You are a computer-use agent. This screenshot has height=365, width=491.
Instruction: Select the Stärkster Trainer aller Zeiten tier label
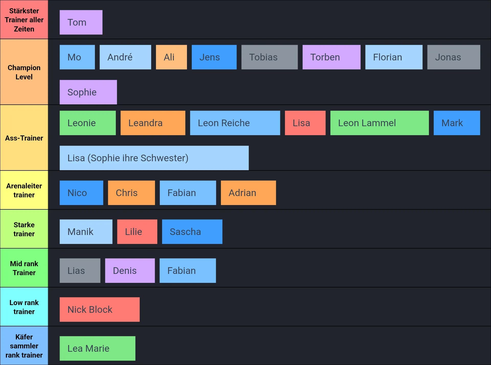24,20
